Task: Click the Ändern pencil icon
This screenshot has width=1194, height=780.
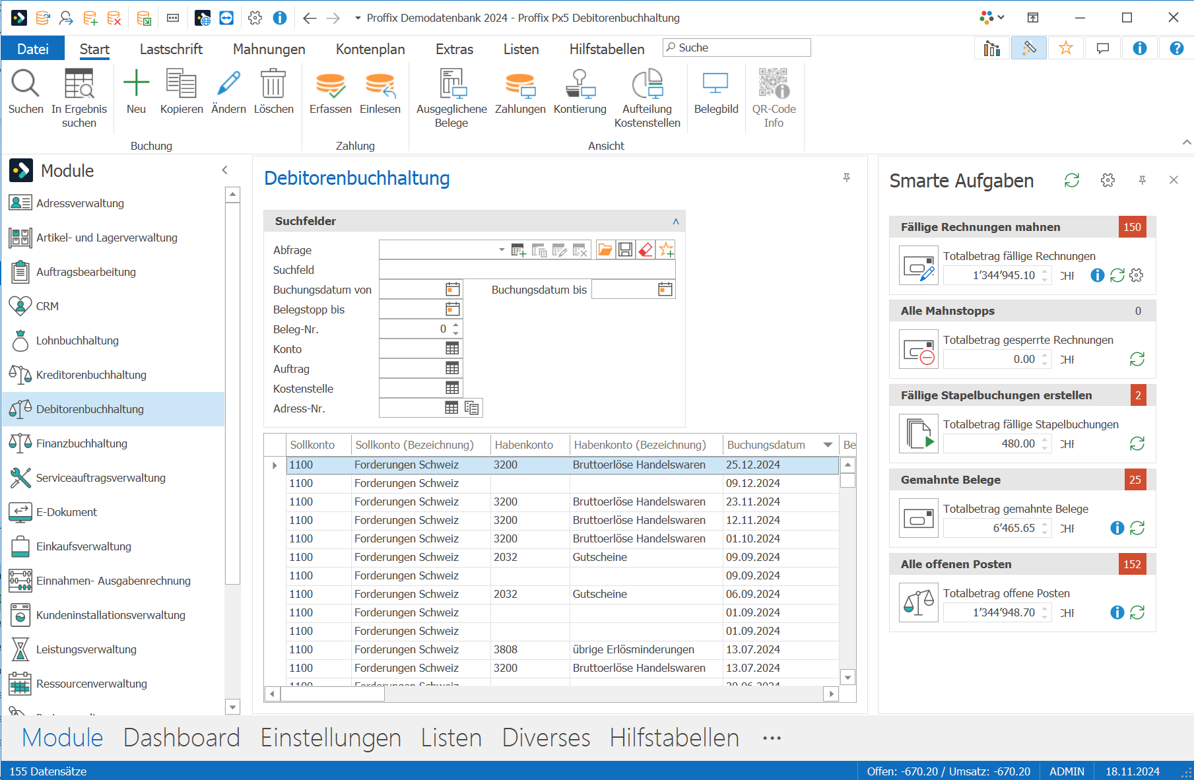Action: (x=228, y=84)
